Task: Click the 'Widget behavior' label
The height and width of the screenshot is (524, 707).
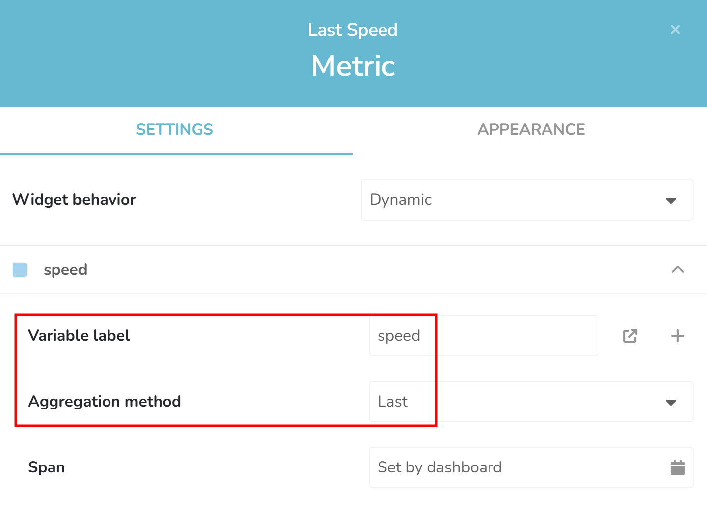Action: coord(74,200)
